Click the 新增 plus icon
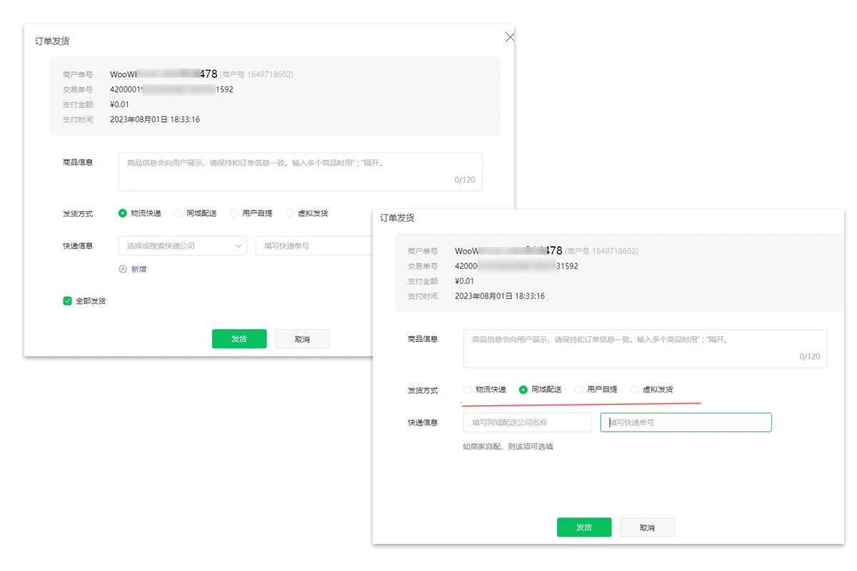Image resolution: width=857 pixels, height=571 pixels. (x=123, y=269)
